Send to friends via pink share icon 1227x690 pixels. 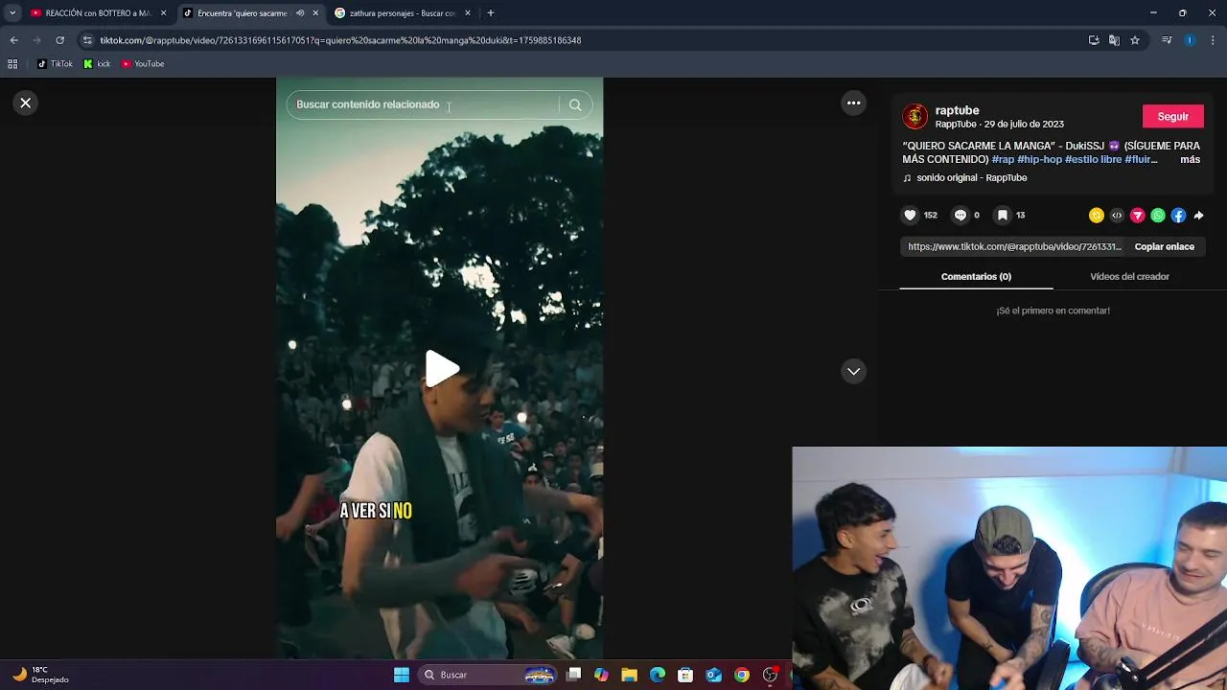[1137, 216]
